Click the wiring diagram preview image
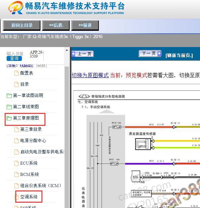Screen dimensions: 200x208 point(137,149)
